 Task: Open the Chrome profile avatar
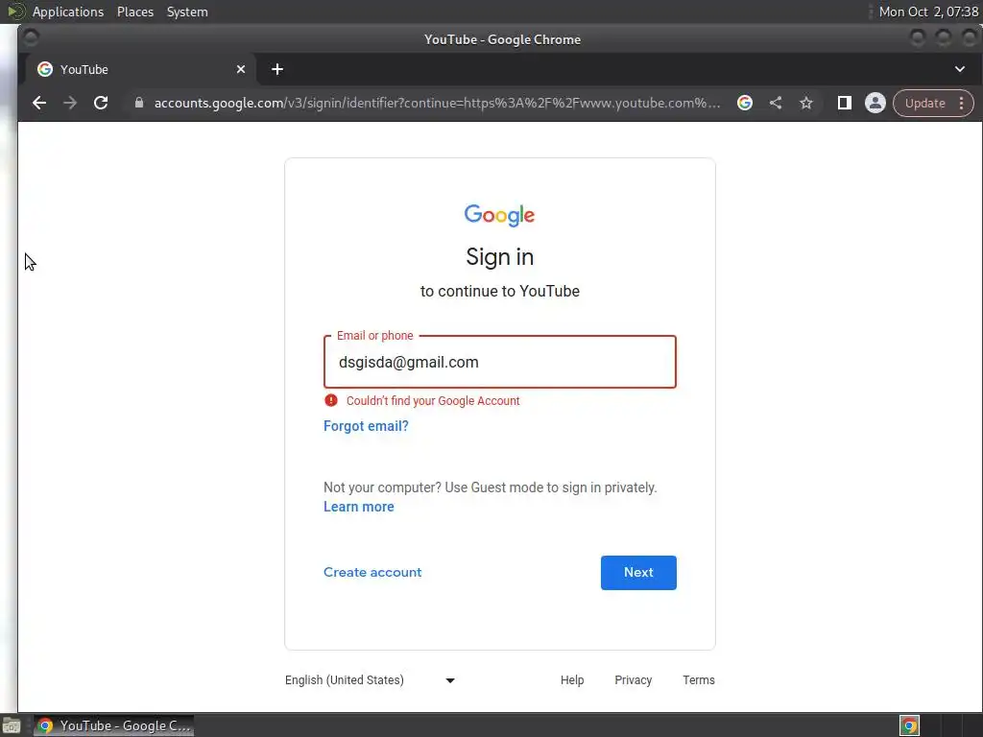point(875,103)
